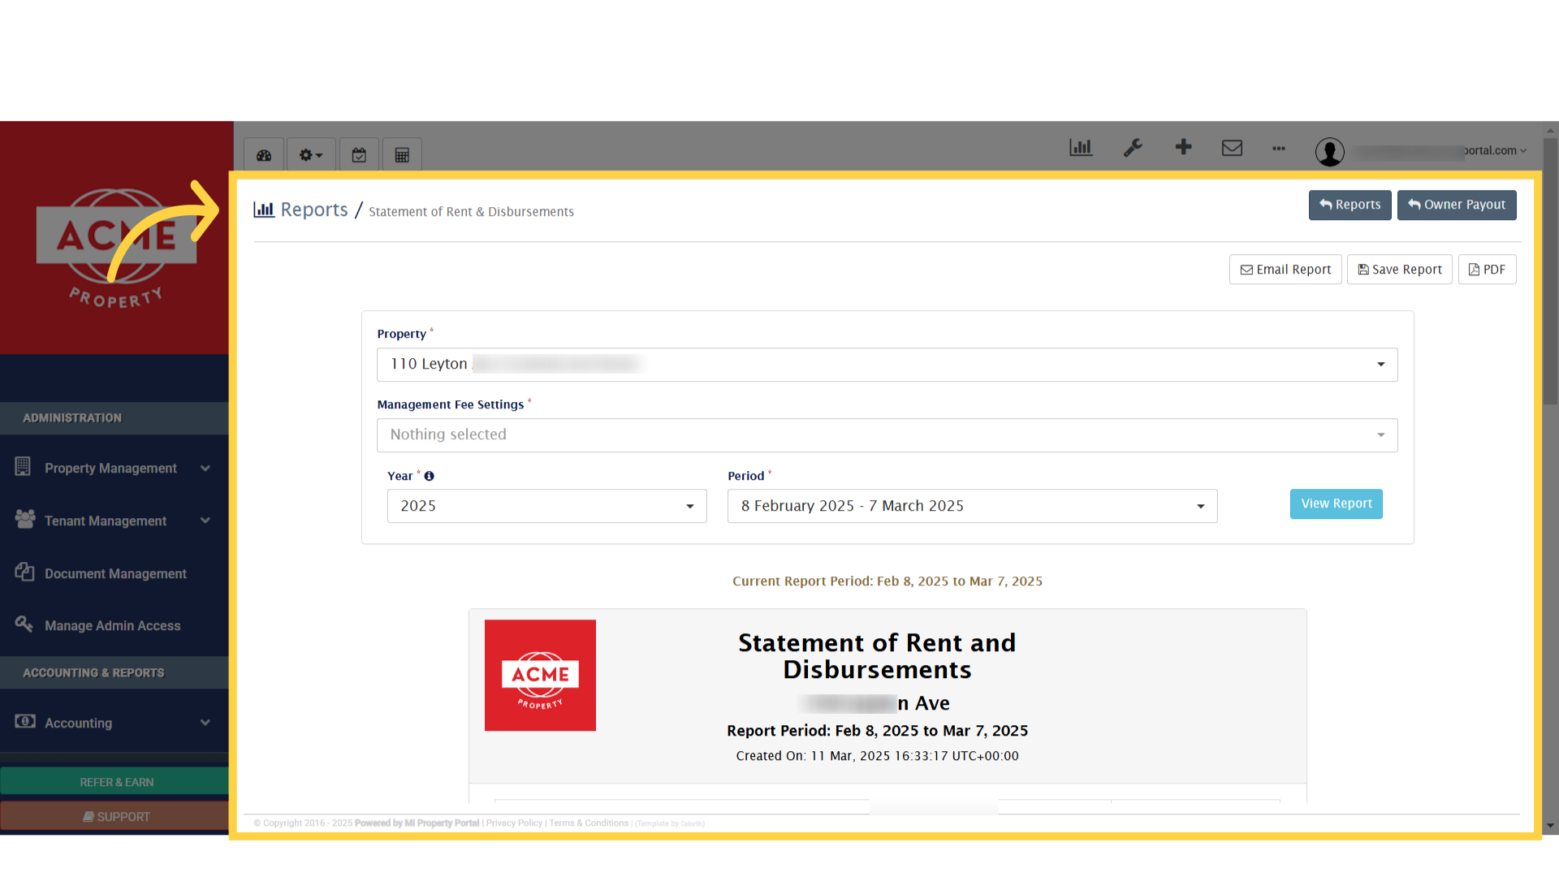Open the dashboard speedometer icon

(263, 154)
